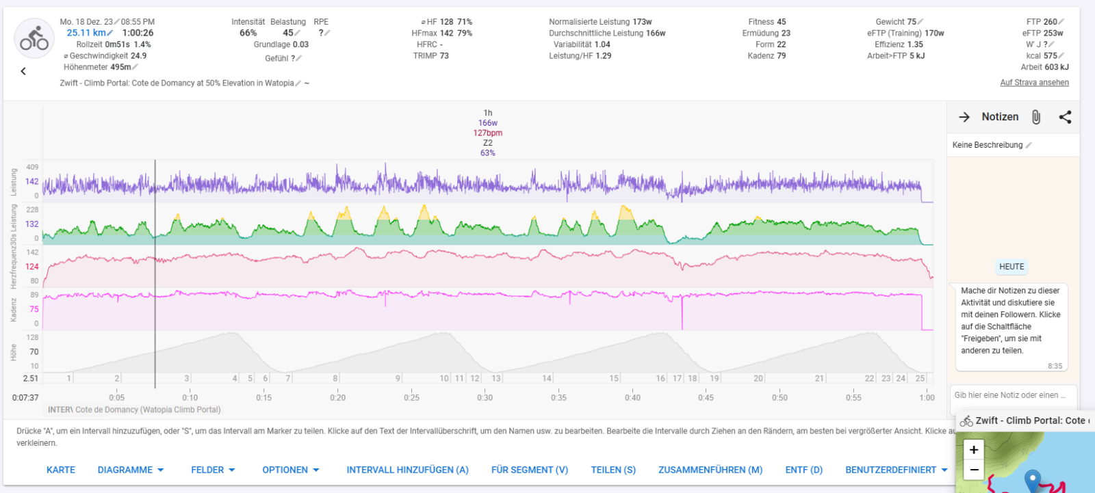Click the attachment paperclip icon in Notizen
This screenshot has width=1095, height=493.
[1036, 117]
